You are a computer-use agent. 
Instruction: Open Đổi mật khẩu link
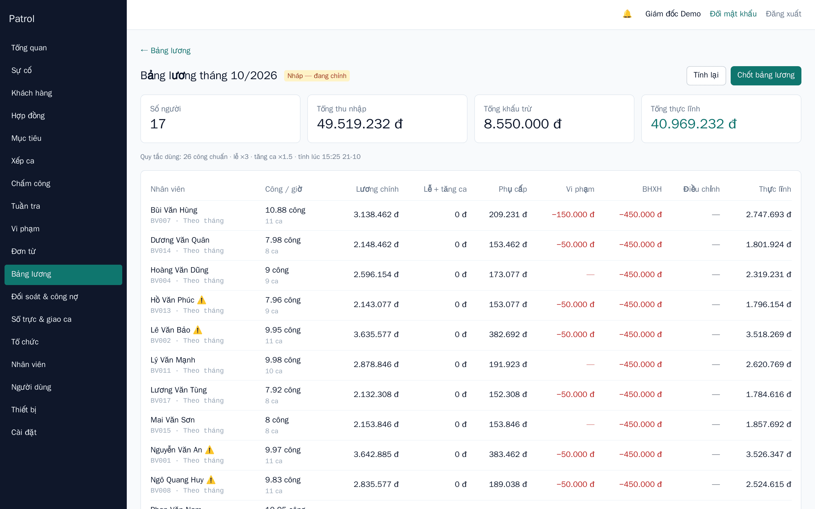click(x=733, y=14)
